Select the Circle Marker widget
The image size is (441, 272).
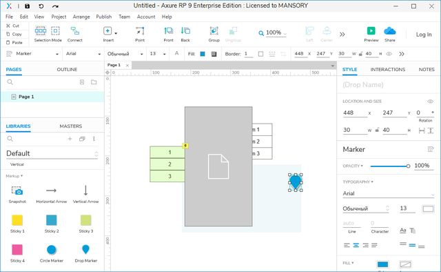(x=52, y=253)
